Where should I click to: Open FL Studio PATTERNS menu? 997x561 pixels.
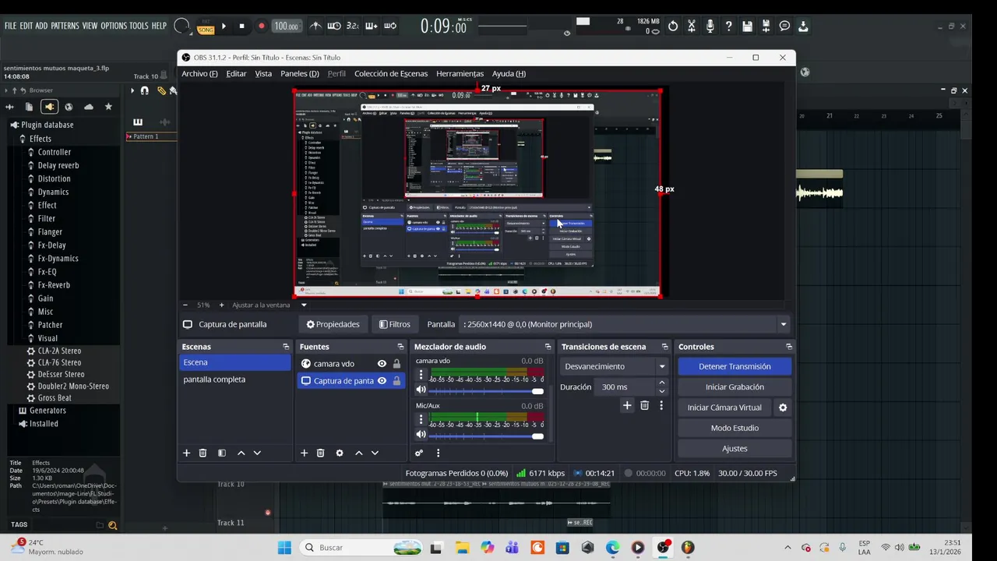click(65, 26)
